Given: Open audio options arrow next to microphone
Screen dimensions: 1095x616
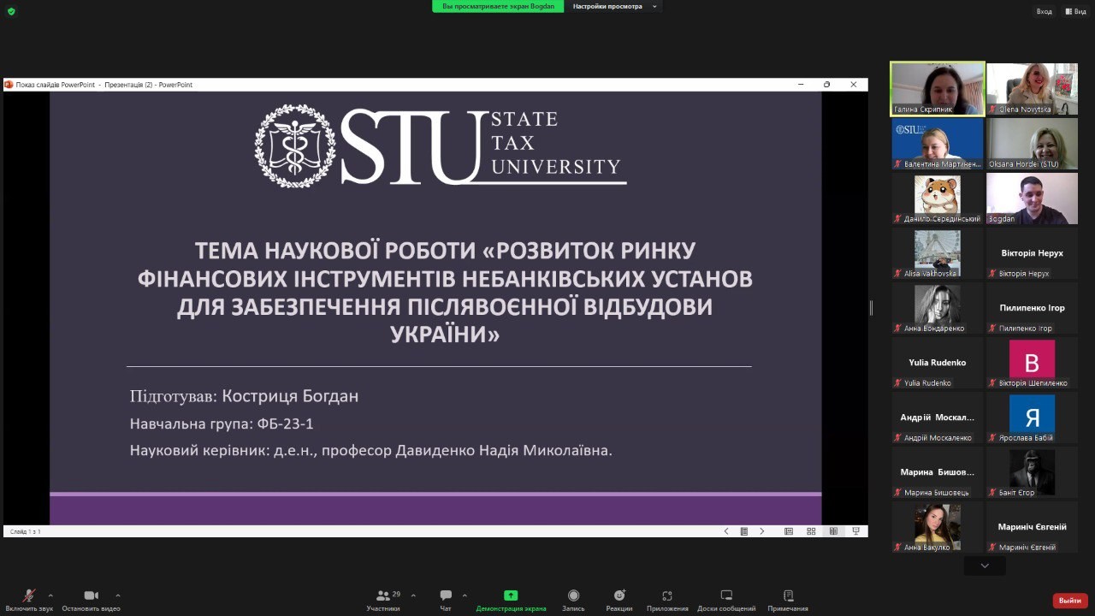Looking at the screenshot, I should [x=50, y=595].
